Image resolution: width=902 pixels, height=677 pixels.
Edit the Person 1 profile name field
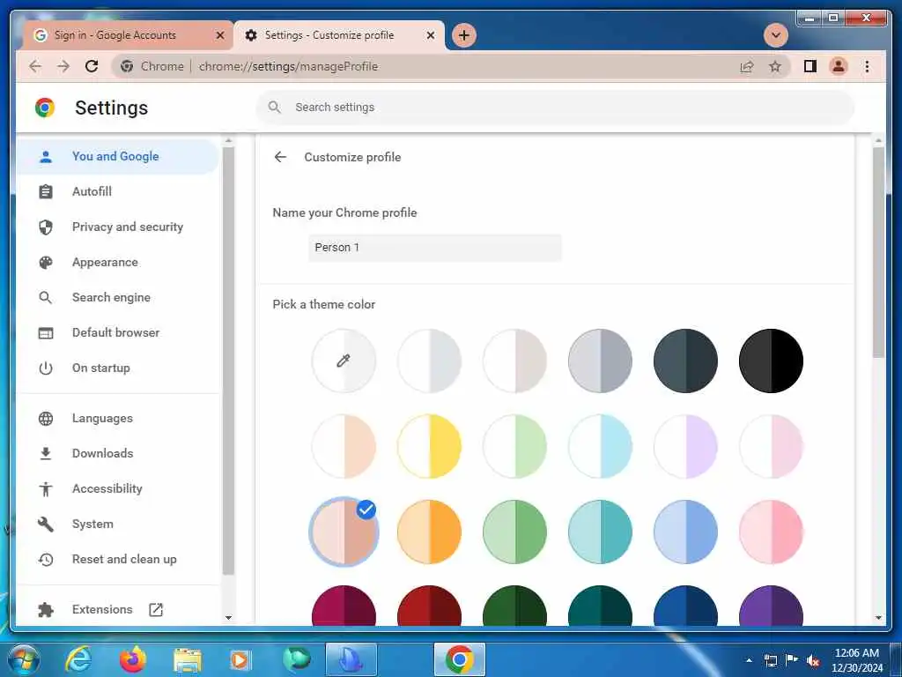point(435,248)
